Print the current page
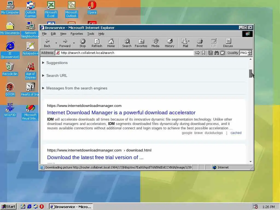Viewport: 280px width, 210px height. [x=200, y=43]
